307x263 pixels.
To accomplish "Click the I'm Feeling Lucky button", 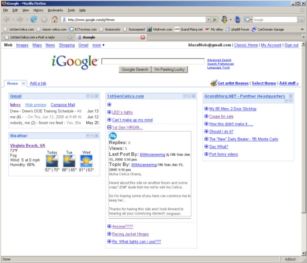I will 169,70.
